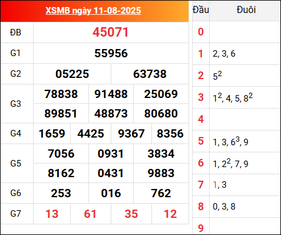
Task: Click the G7 row label
Action: pyautogui.click(x=15, y=214)
